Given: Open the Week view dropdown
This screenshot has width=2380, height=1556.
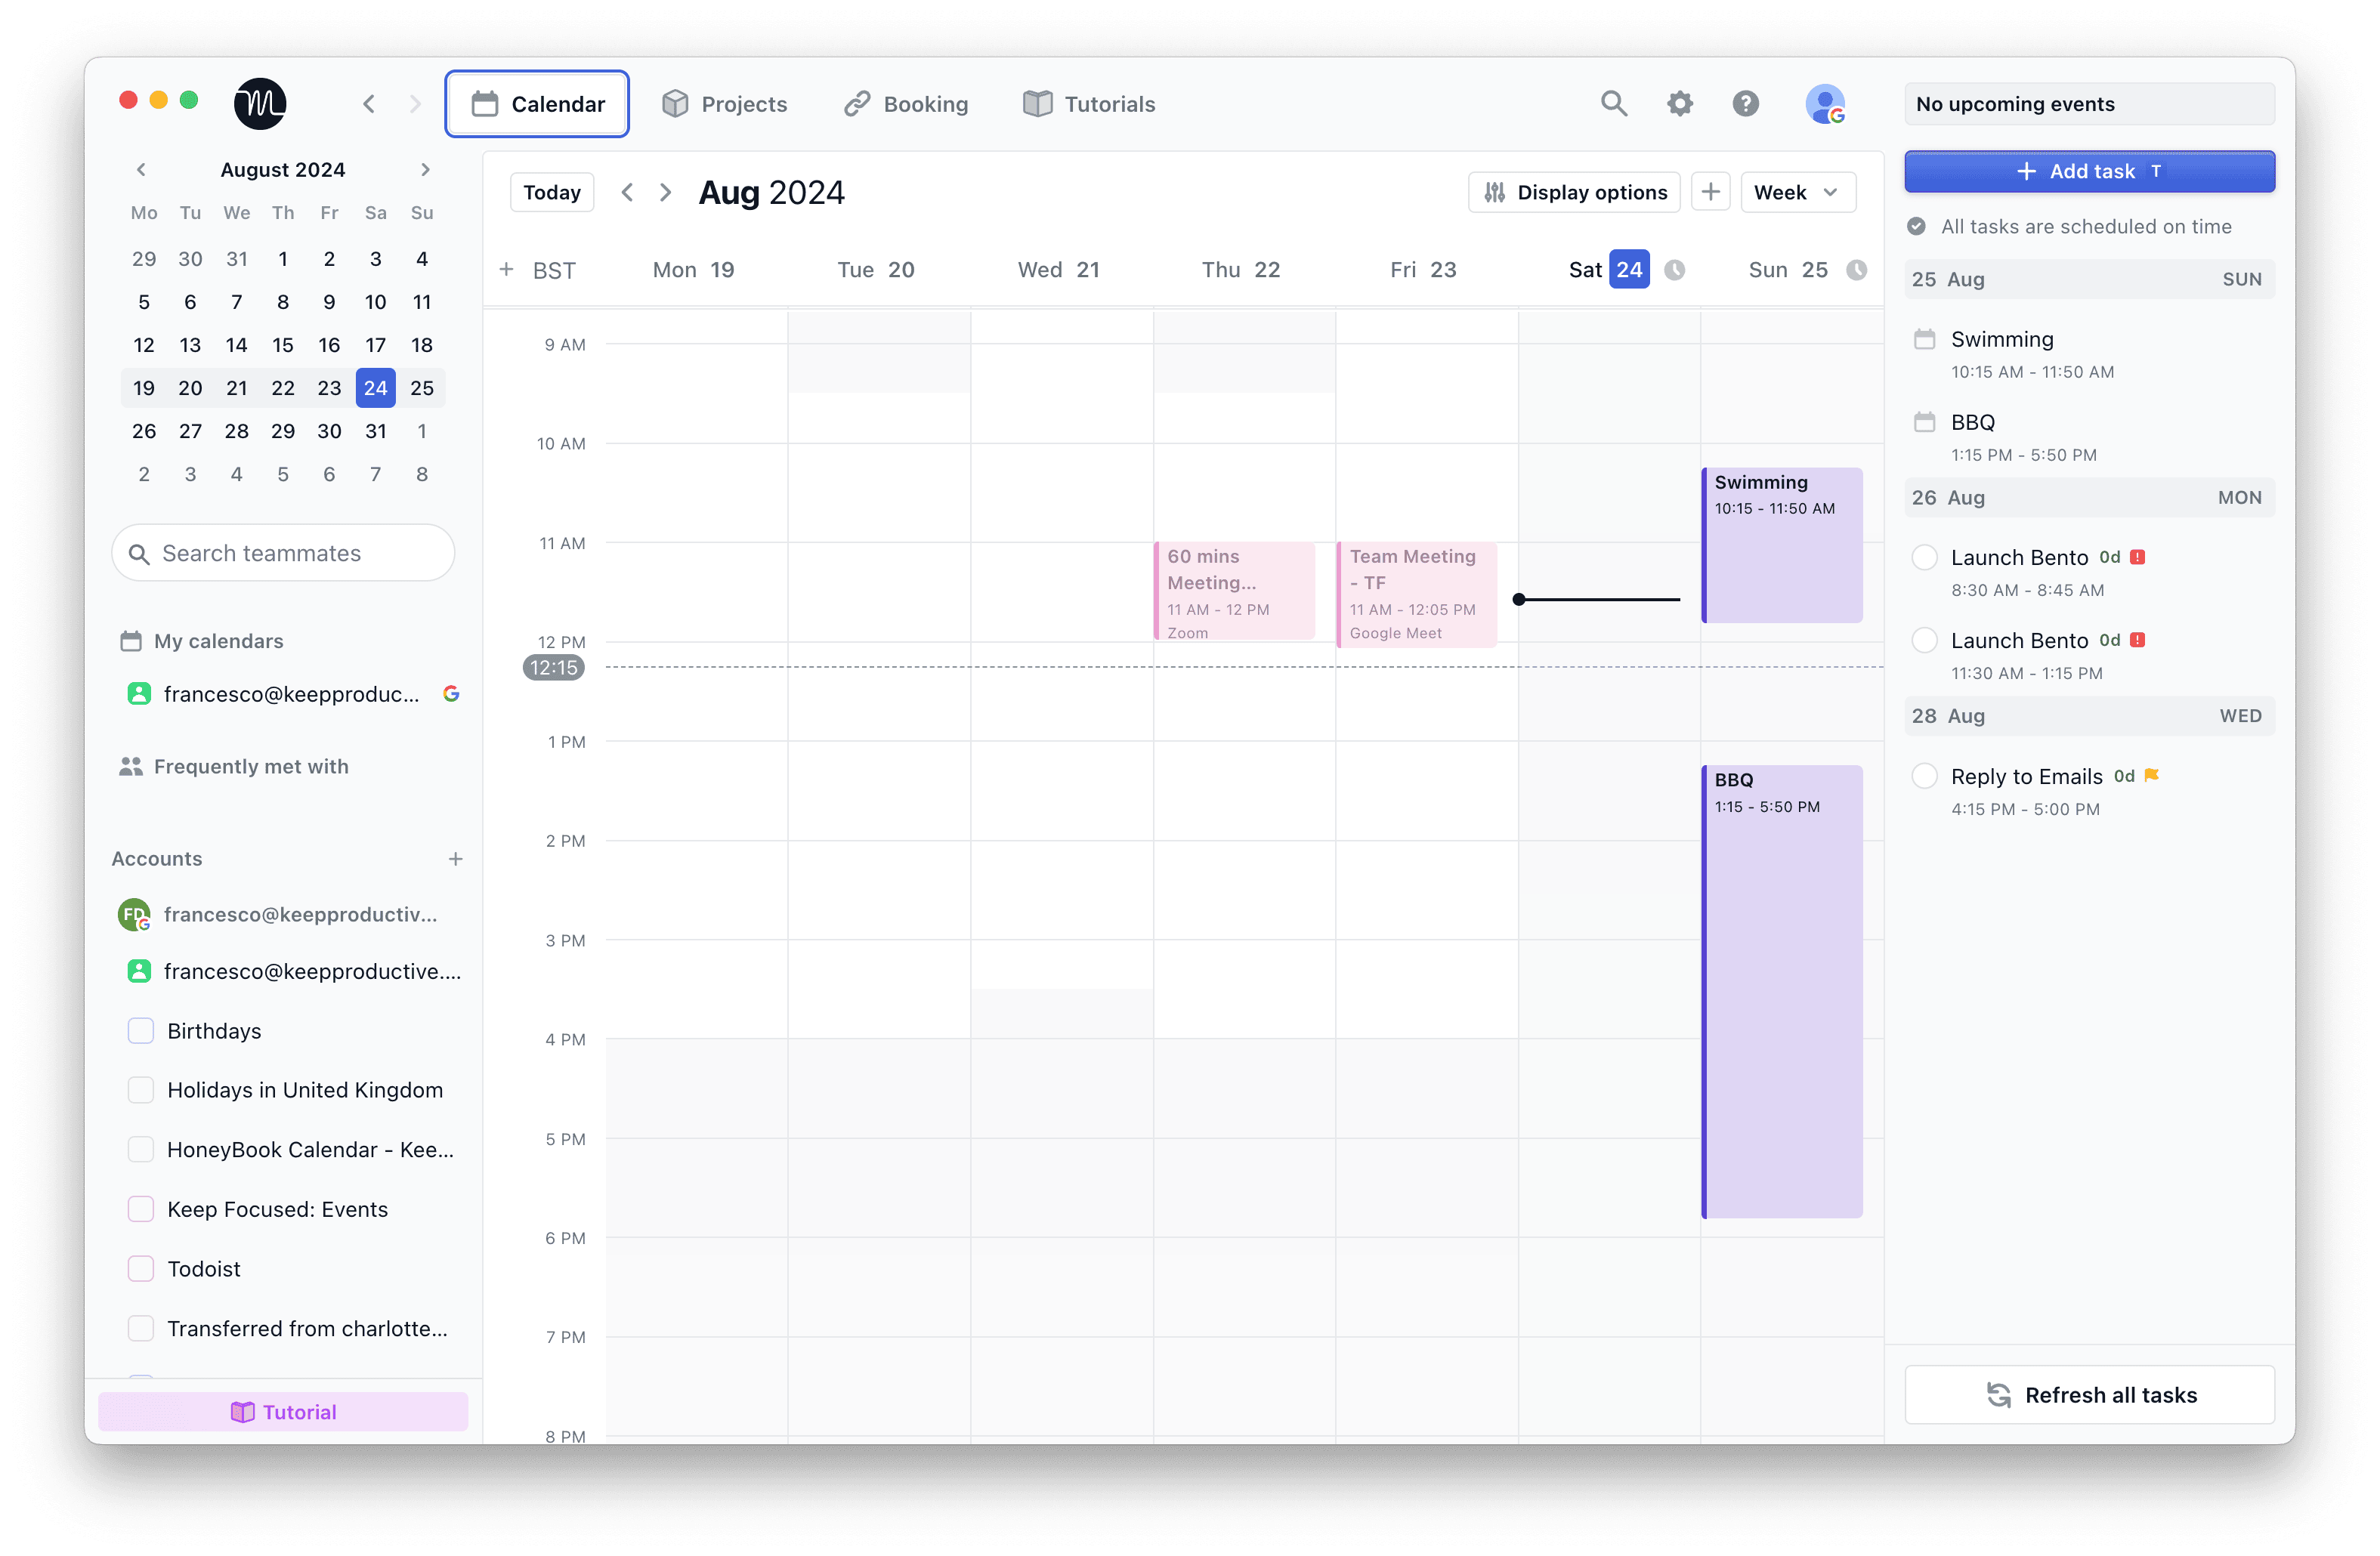Looking at the screenshot, I should point(1797,192).
